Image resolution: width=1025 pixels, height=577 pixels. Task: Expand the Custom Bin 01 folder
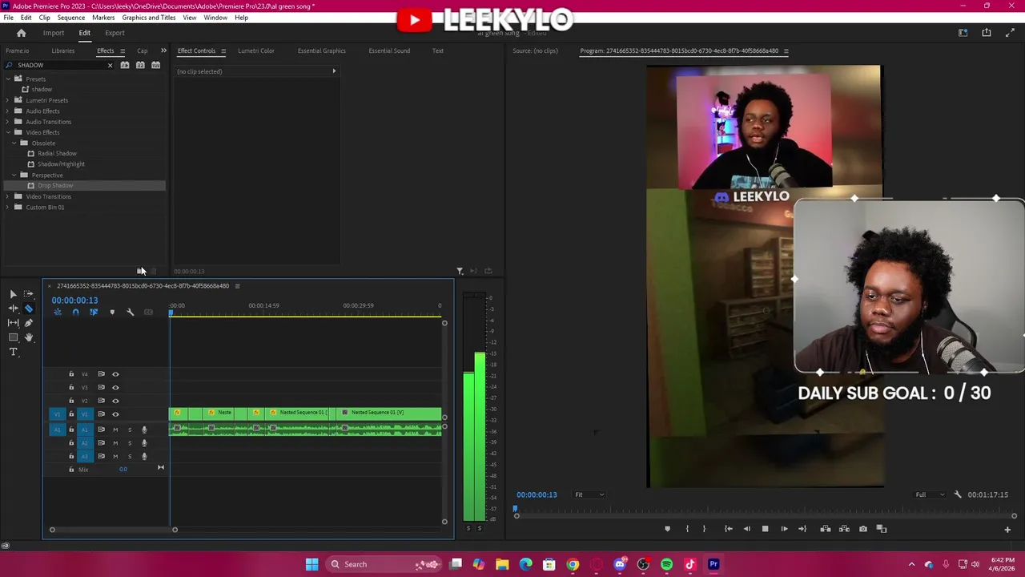tap(7, 207)
